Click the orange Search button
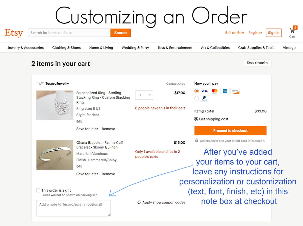Viewport: 303px width, 226px height. pos(120,33)
